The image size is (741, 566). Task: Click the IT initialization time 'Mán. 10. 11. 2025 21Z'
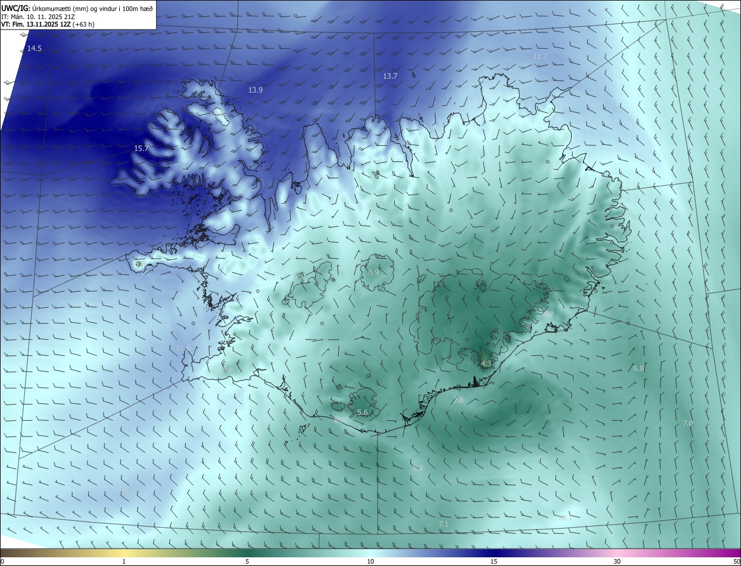(42, 17)
